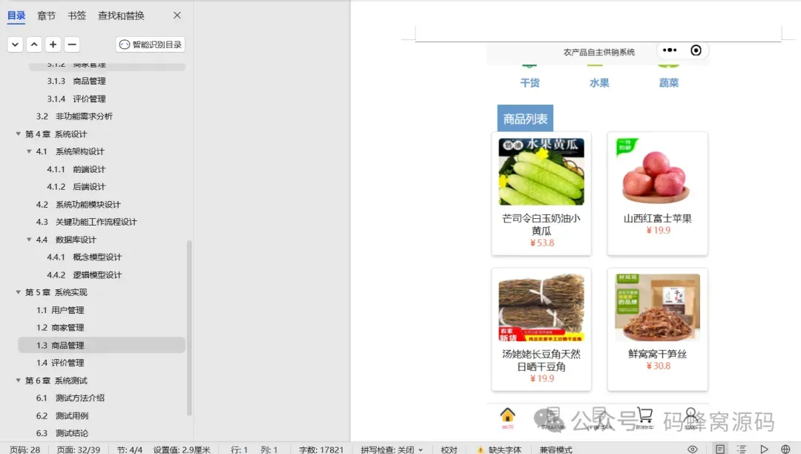
Task: Jump to 4.1.2 后端设计
Action: 76,187
